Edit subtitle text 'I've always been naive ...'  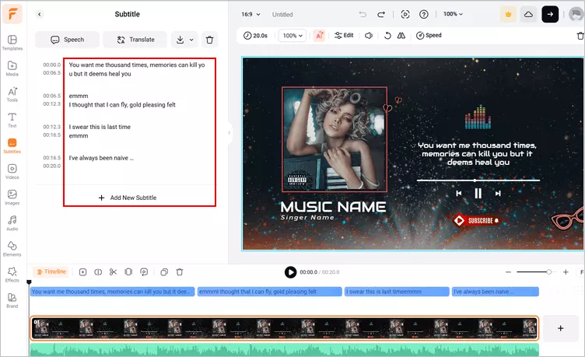100,158
